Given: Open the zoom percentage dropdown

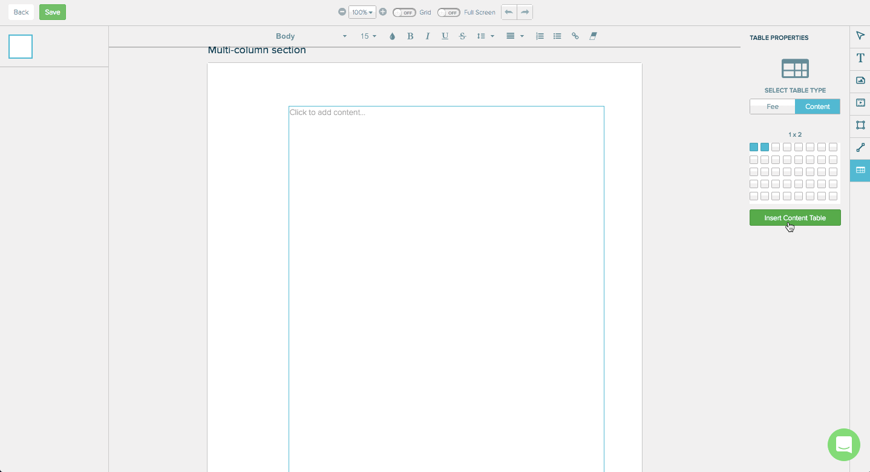Looking at the screenshot, I should (x=362, y=12).
